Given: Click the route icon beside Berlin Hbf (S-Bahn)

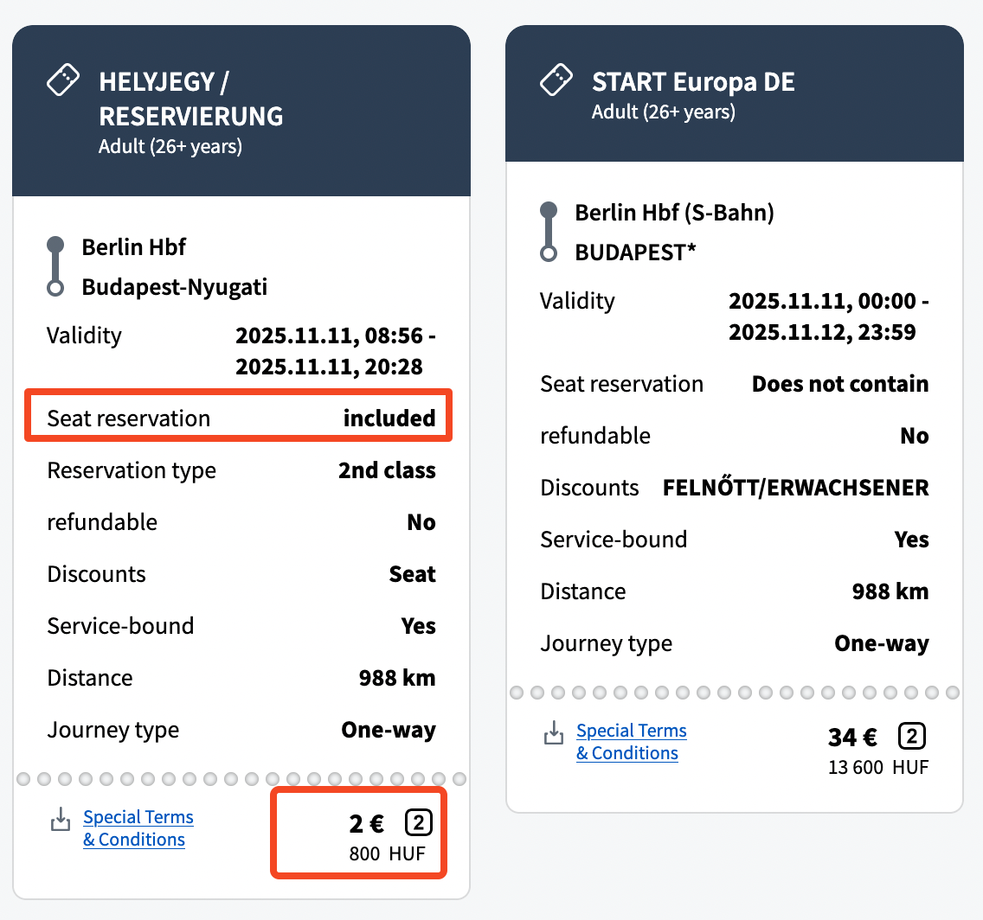Looking at the screenshot, I should click(549, 232).
